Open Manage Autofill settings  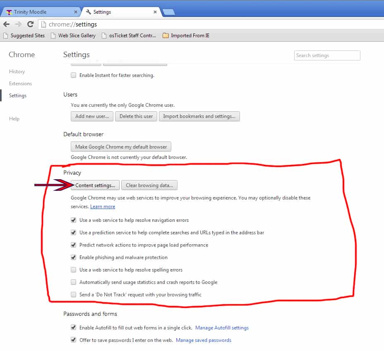[222, 327]
